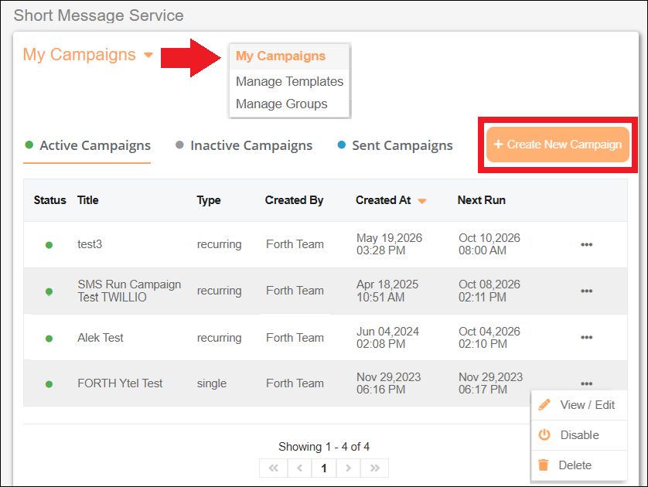Click the power Disable icon
The image size is (648, 487).
click(544, 434)
